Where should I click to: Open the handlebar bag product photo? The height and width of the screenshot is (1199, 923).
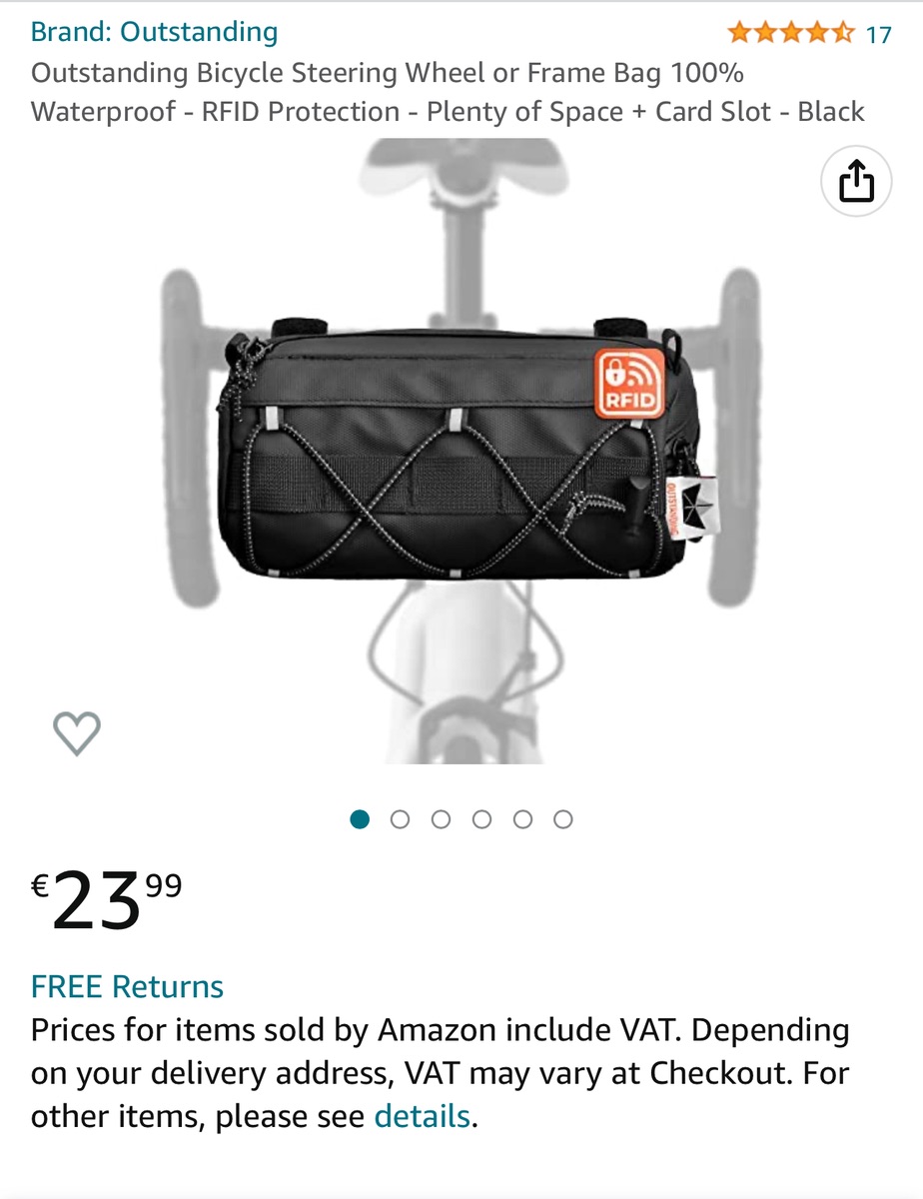pos(461,452)
